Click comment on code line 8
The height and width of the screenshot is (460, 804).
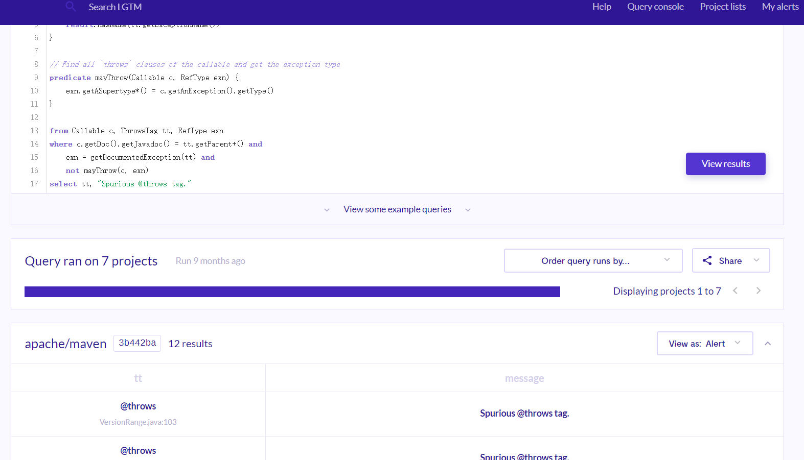pyautogui.click(x=195, y=64)
